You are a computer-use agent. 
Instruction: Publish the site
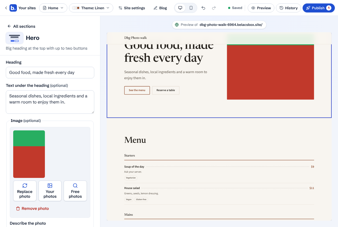click(x=319, y=8)
